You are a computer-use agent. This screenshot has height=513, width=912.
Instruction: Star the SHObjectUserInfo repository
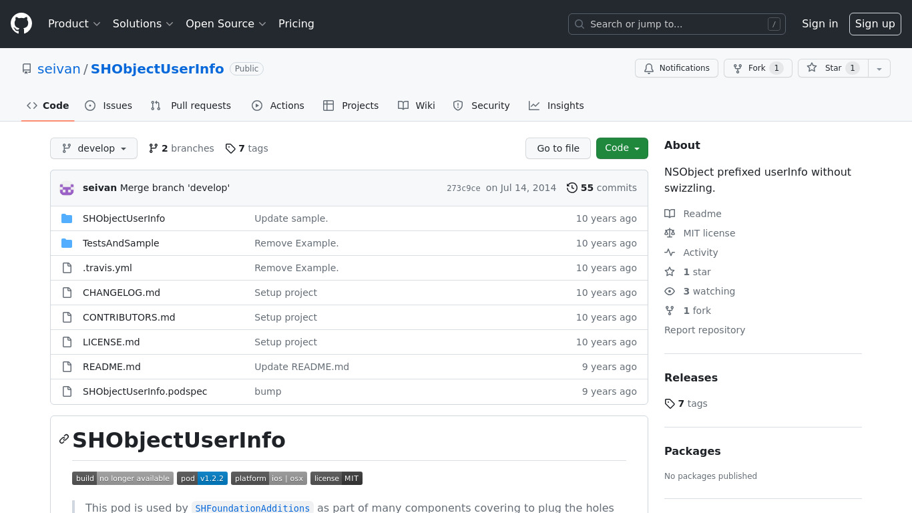[833, 68]
